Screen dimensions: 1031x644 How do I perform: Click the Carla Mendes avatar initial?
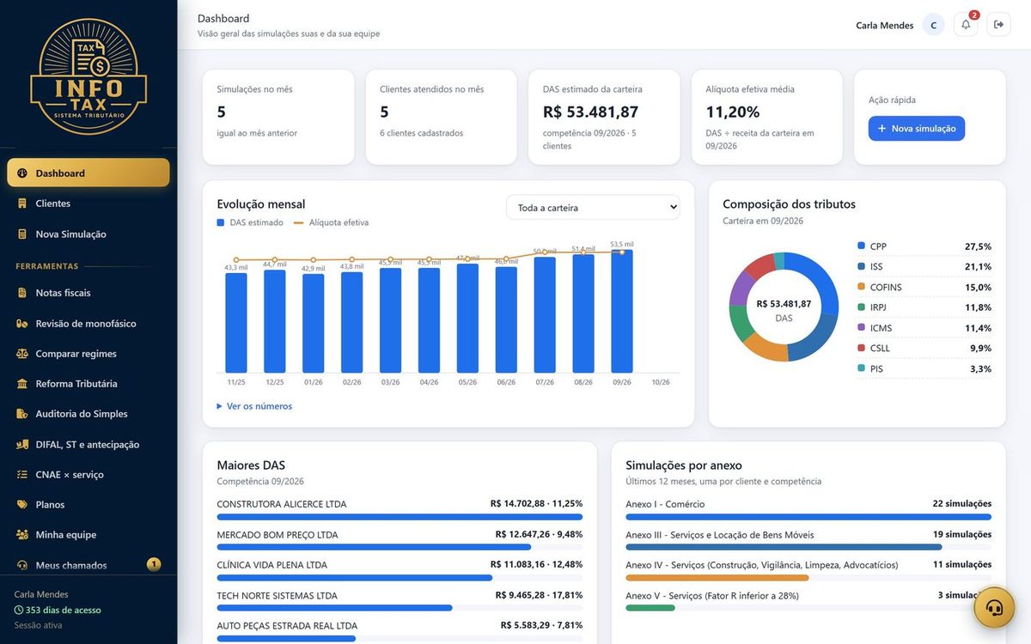[x=934, y=25]
